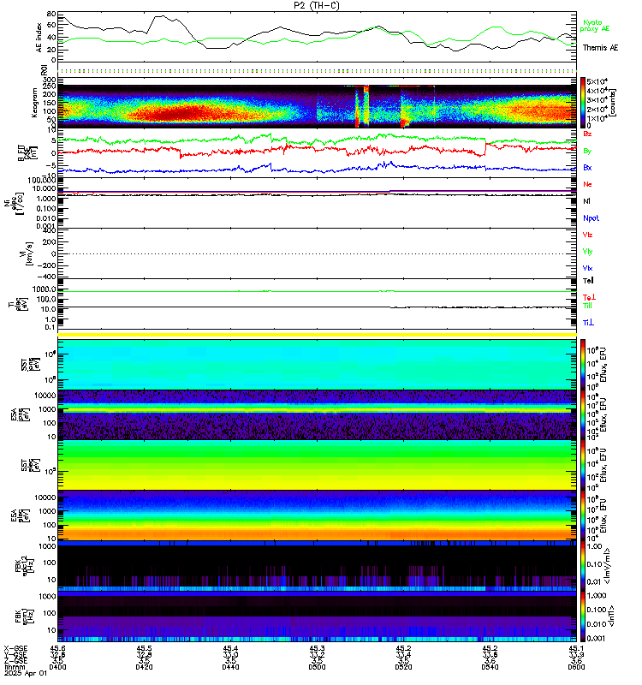Select the green "Ti∥" legend label
The width and height of the screenshot is (642, 685).
(x=587, y=306)
